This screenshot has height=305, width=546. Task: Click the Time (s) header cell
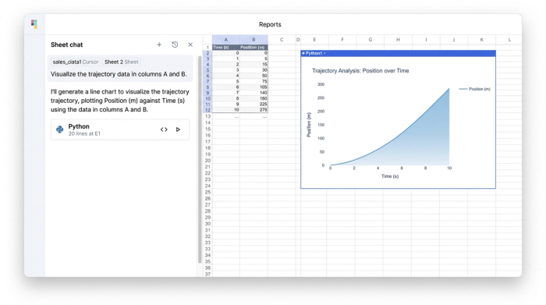pyautogui.click(x=226, y=48)
